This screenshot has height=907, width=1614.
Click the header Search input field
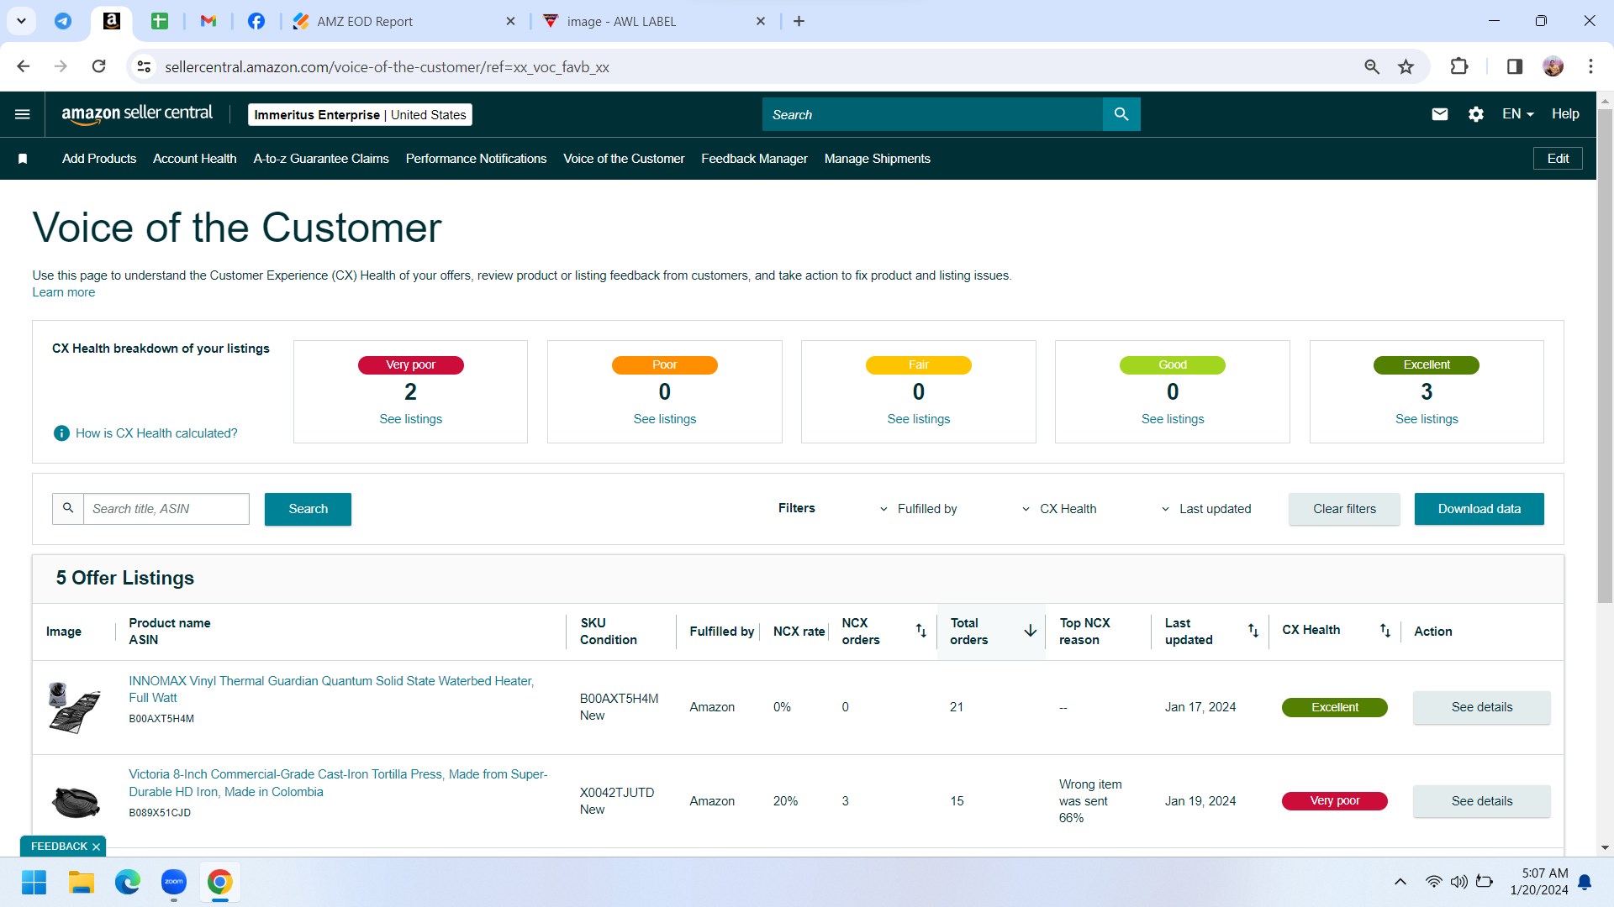click(x=932, y=114)
